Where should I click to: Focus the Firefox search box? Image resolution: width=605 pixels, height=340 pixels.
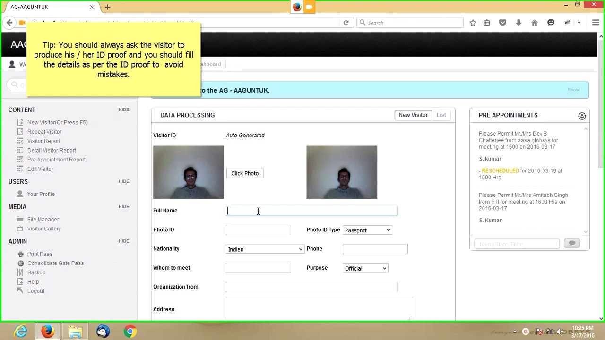410,23
